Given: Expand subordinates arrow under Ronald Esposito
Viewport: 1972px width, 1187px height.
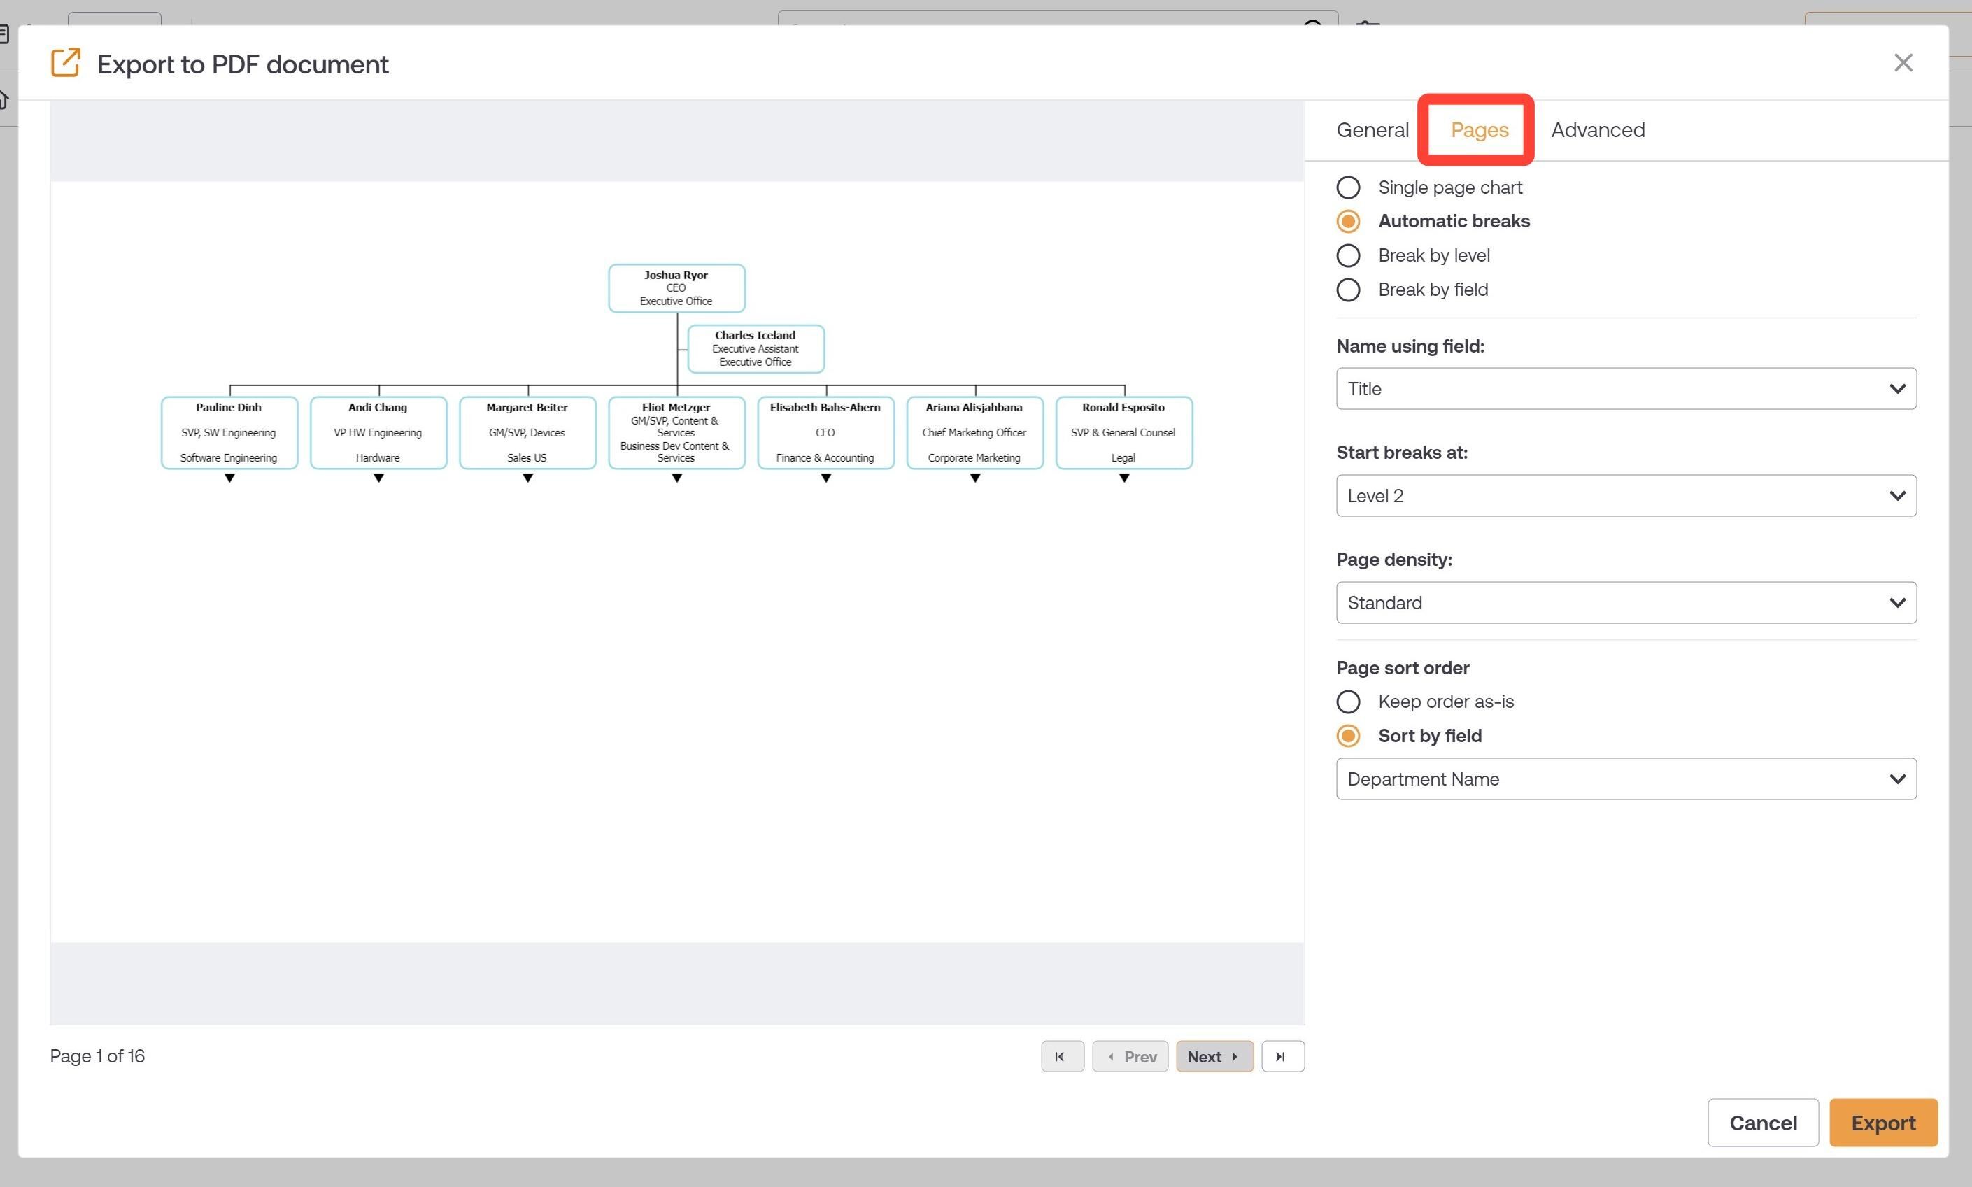Looking at the screenshot, I should pyautogui.click(x=1123, y=478).
